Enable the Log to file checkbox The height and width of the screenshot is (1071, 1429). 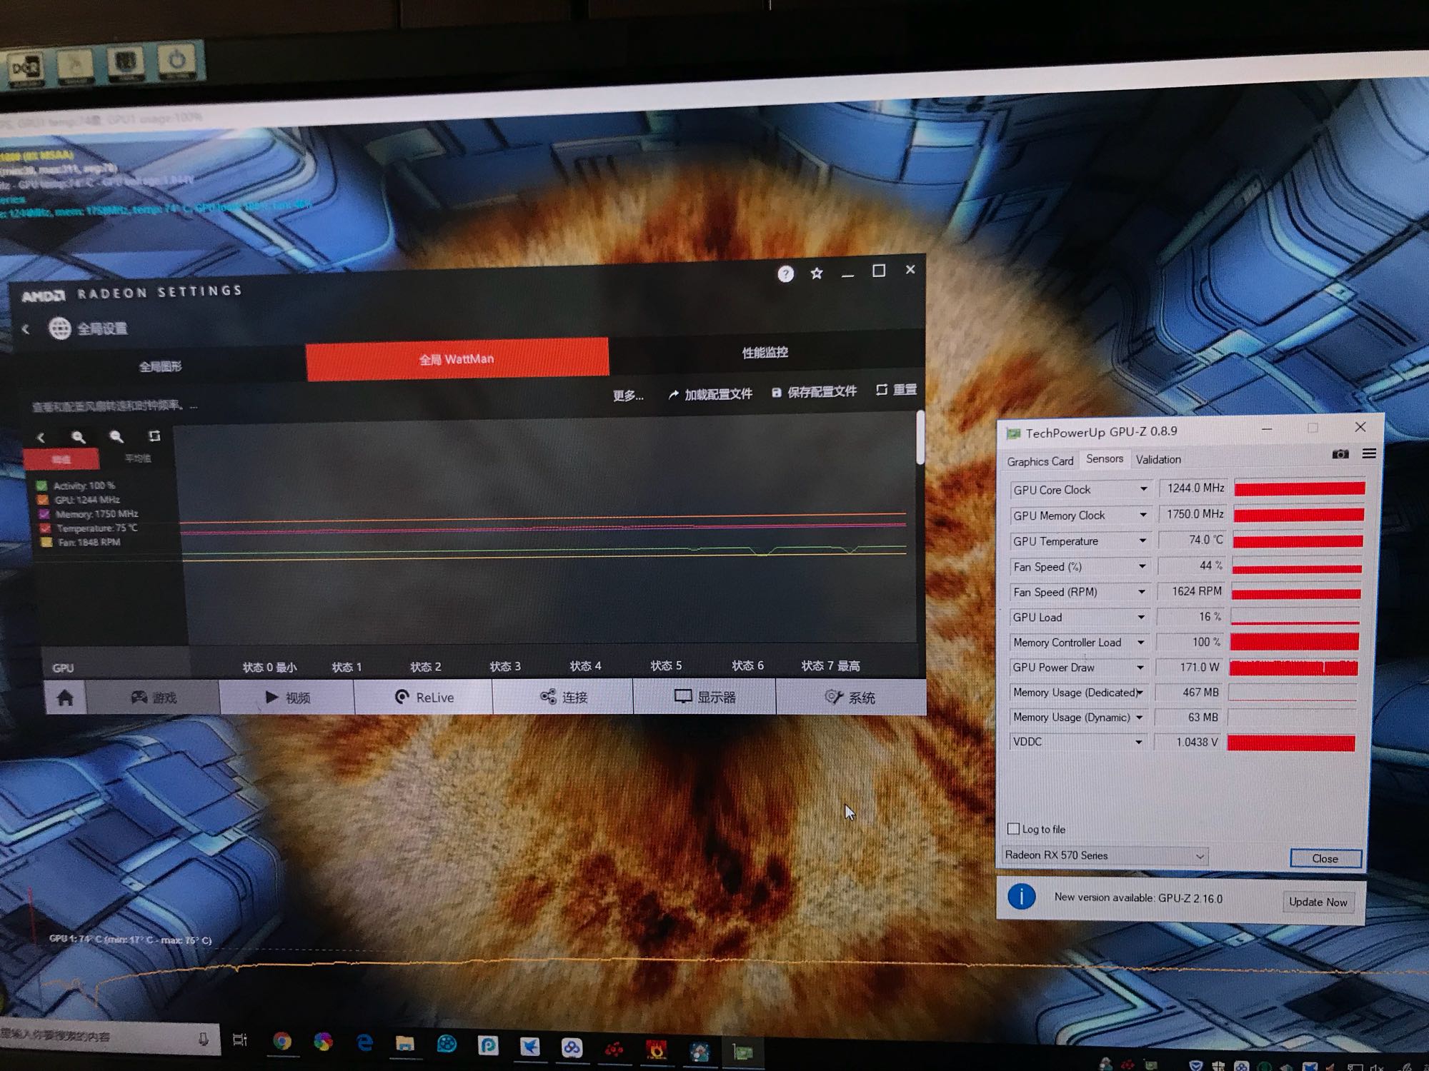coord(1013,829)
